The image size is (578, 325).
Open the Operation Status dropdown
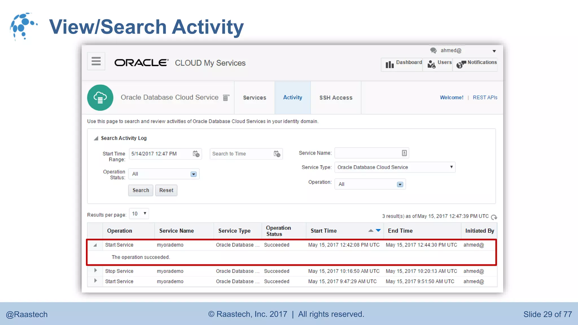pyautogui.click(x=193, y=174)
